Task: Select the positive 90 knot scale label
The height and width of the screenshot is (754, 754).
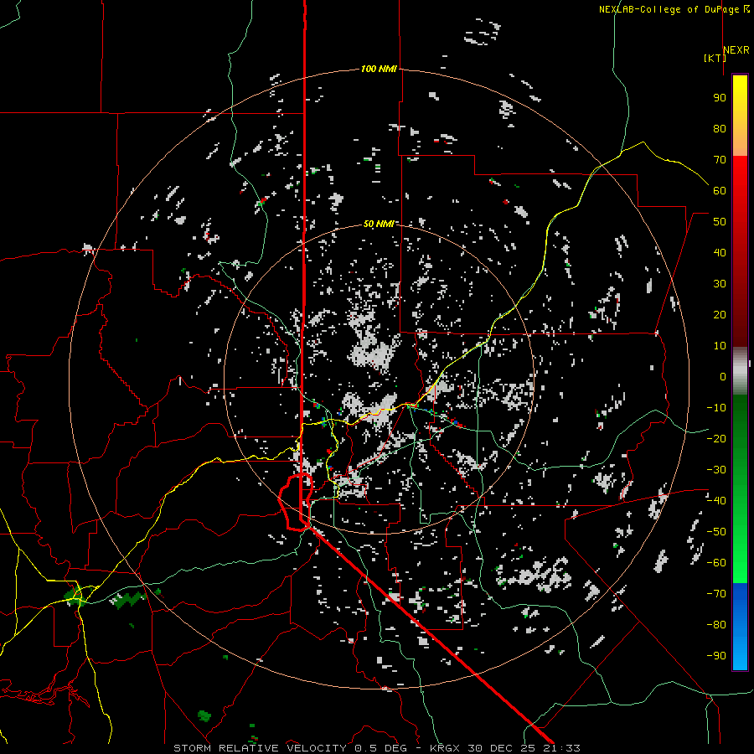Action: pyautogui.click(x=720, y=98)
